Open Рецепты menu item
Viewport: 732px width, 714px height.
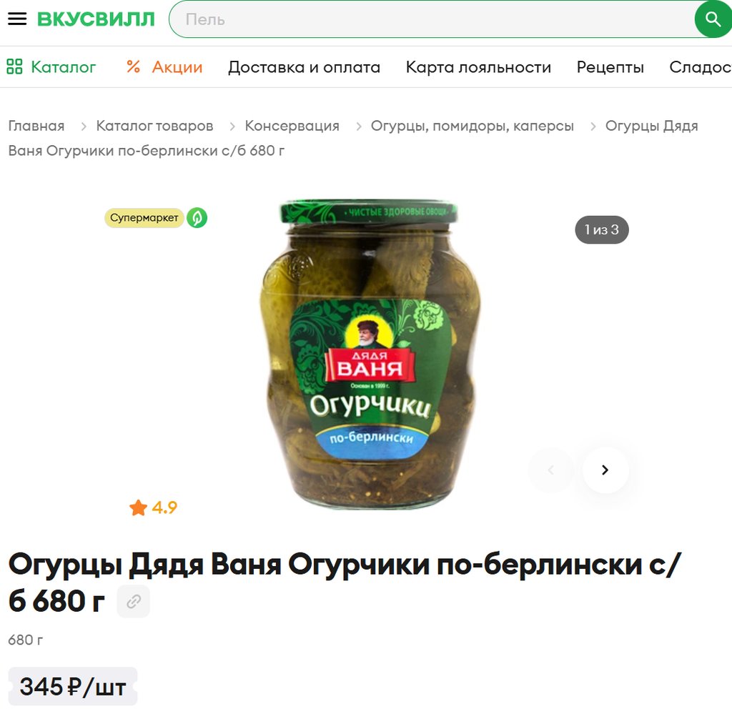(x=610, y=67)
